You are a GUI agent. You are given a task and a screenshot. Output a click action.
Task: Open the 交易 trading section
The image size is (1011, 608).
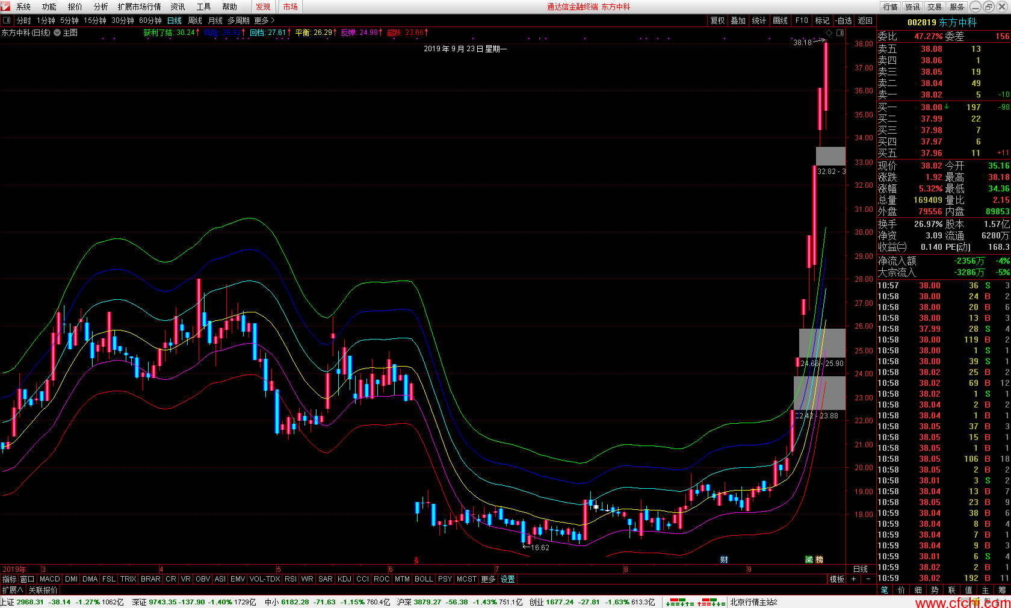[935, 7]
